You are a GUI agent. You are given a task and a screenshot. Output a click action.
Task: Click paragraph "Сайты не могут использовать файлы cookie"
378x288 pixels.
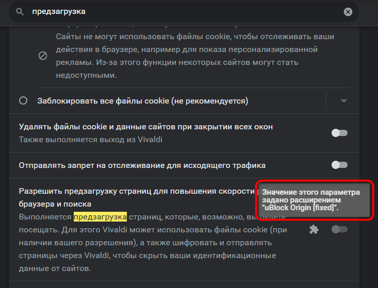coord(195,56)
